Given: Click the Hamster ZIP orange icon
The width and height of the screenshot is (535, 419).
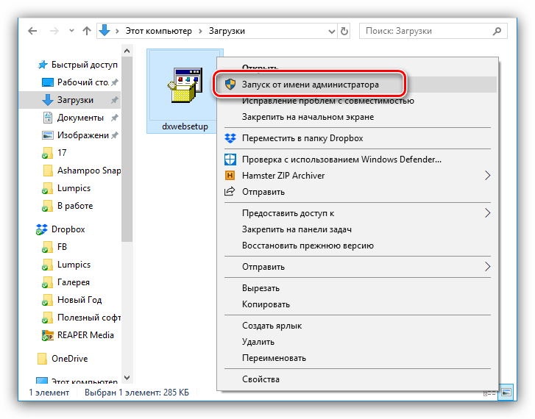Looking at the screenshot, I should point(230,176).
